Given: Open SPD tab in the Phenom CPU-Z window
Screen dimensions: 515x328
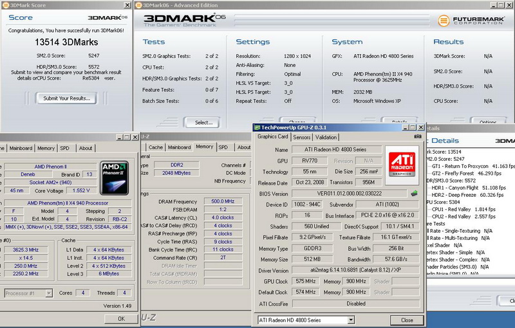Looking at the screenshot, I should coord(65,149).
